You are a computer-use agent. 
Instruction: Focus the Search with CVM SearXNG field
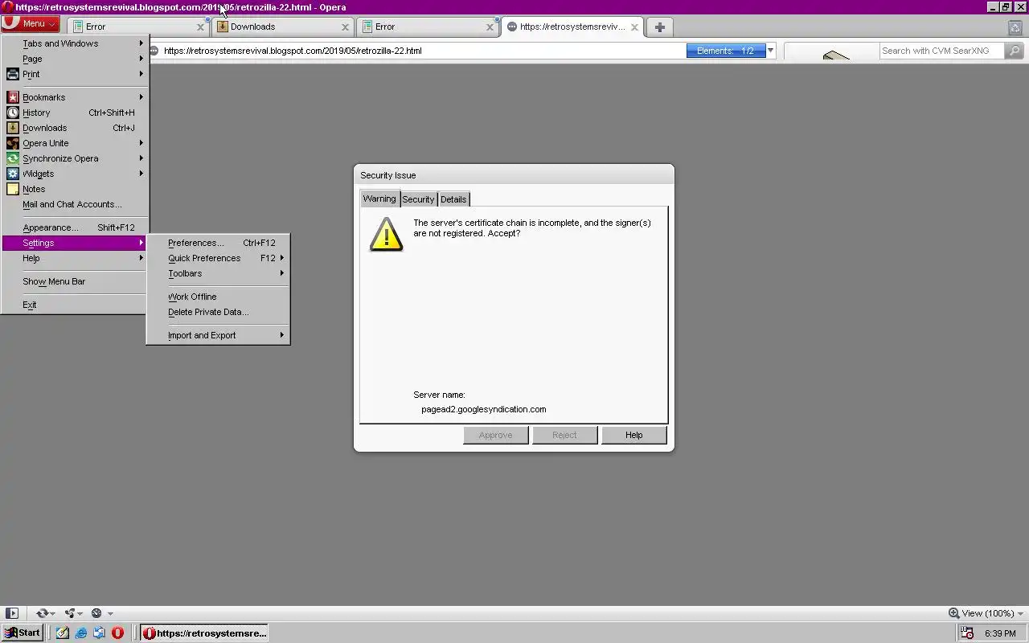(x=942, y=51)
